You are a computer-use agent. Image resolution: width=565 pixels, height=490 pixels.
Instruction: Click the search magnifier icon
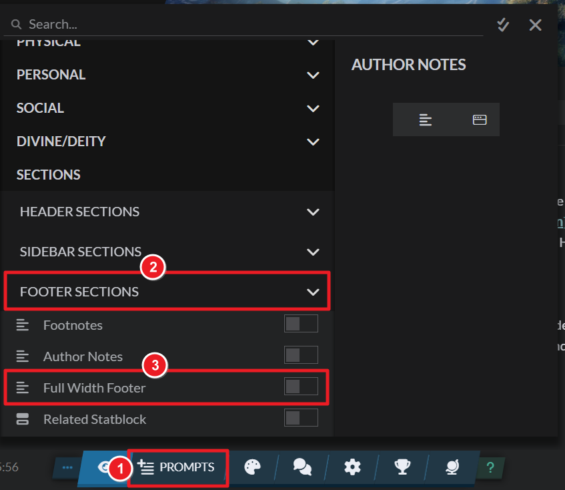[x=16, y=25]
